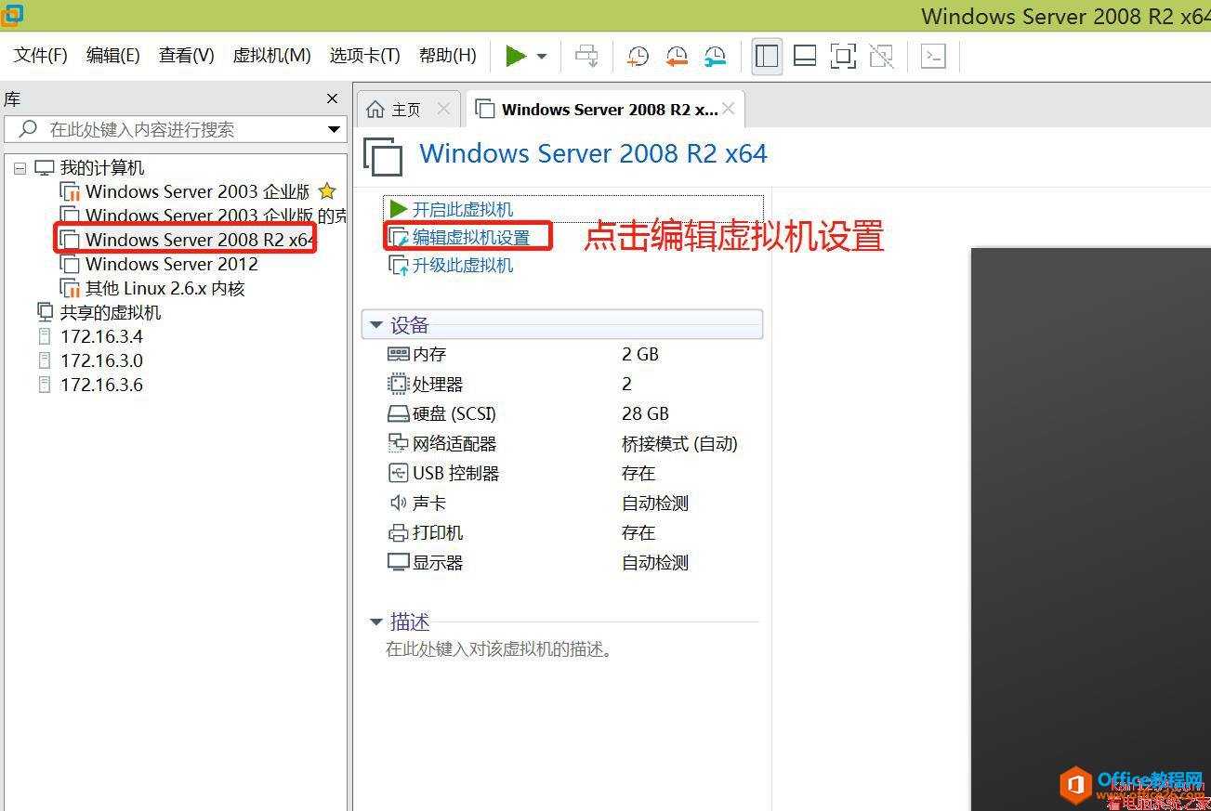Toggle the library sidebar view icon

767,56
